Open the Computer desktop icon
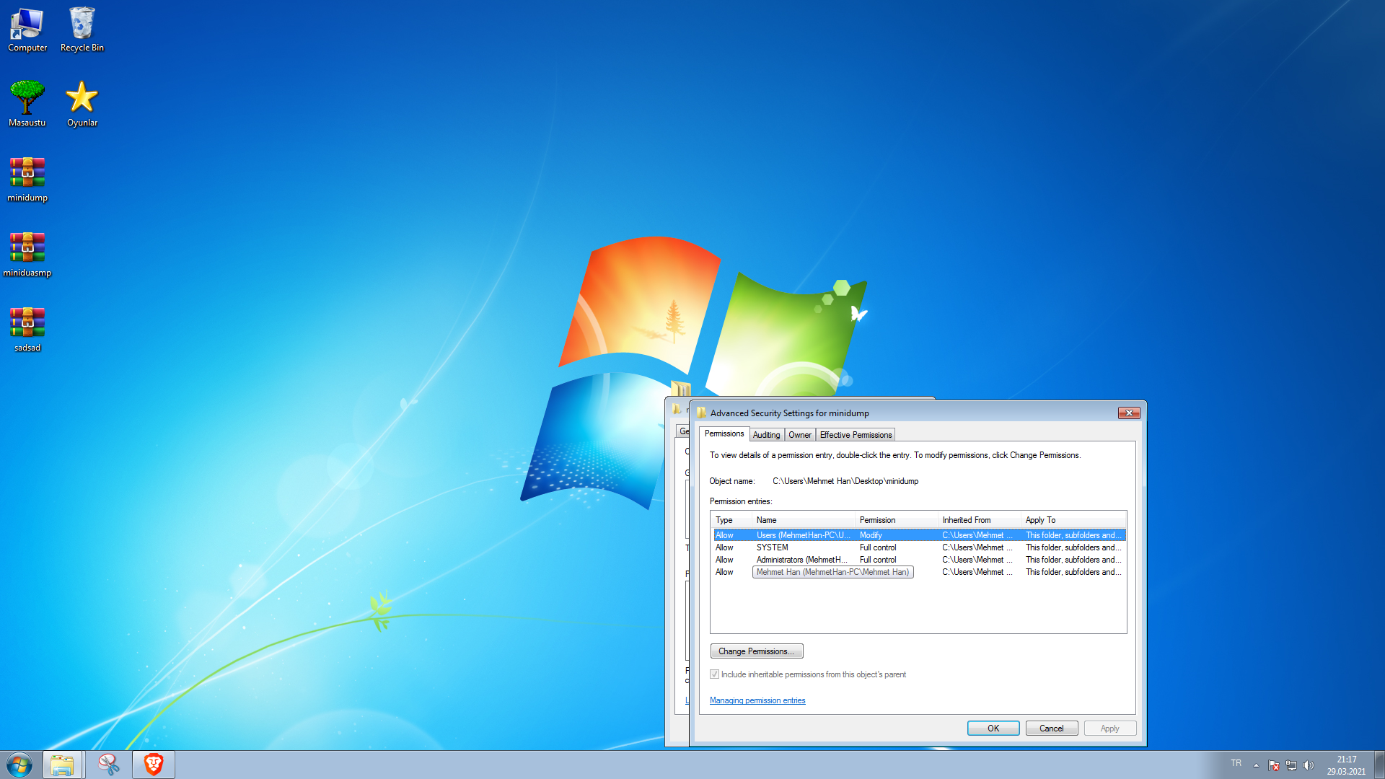The height and width of the screenshot is (779, 1385). pyautogui.click(x=27, y=29)
